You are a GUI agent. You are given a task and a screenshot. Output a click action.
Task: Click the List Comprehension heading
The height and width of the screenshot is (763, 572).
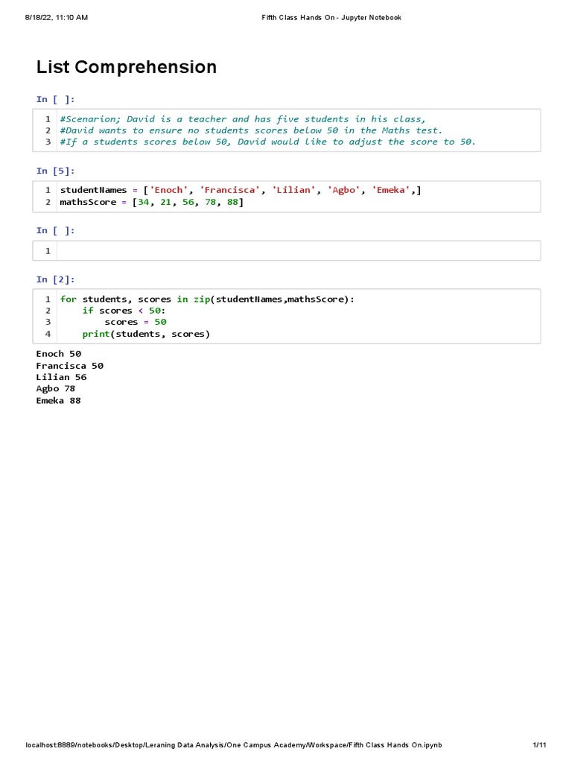click(x=127, y=67)
